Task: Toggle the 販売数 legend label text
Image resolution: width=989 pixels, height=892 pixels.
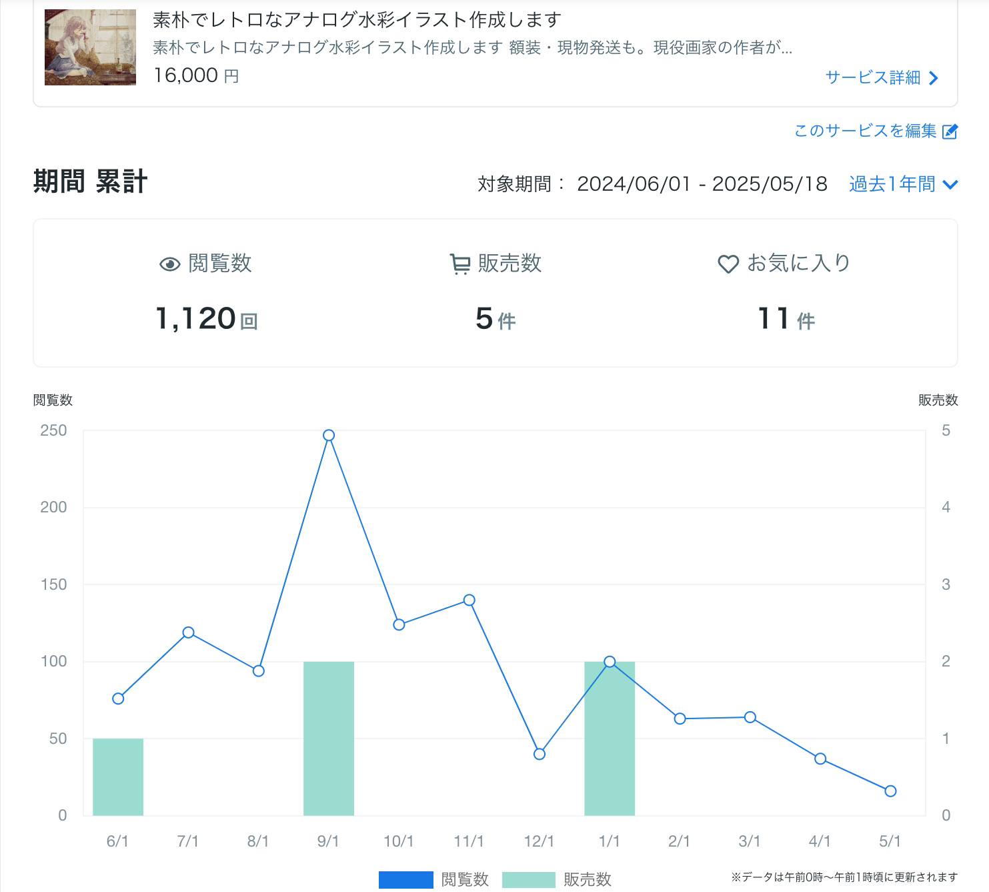Action: pos(587,879)
